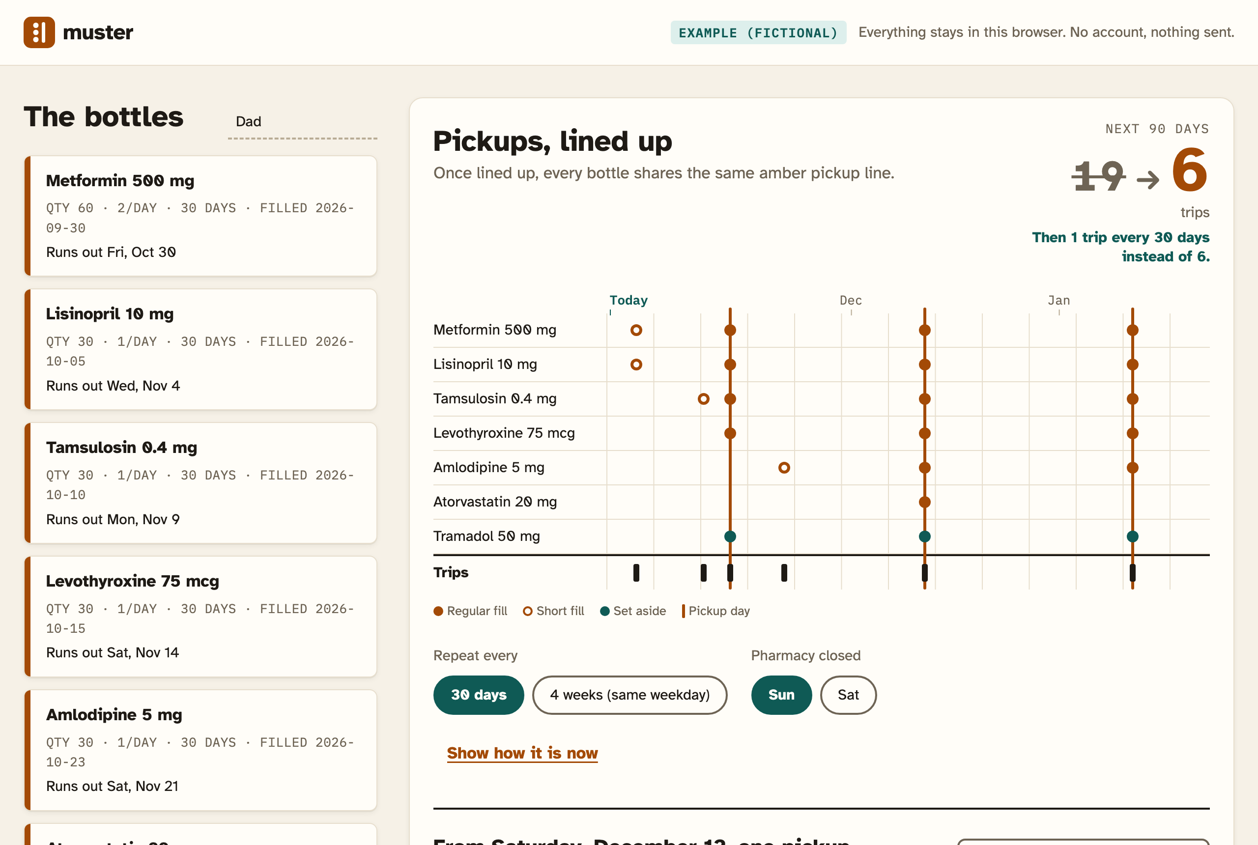Open the Metformin 500 mg bottle card
This screenshot has width=1258, height=845.
pyautogui.click(x=200, y=216)
